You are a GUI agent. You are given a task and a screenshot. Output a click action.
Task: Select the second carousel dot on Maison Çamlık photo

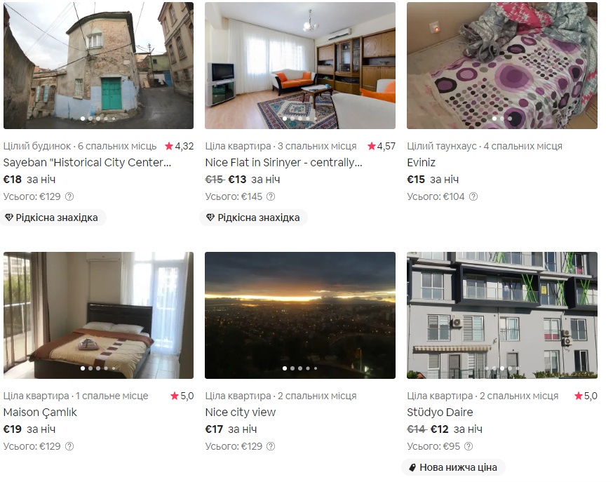coord(90,368)
